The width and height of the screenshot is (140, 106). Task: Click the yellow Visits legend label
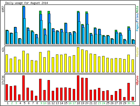137,52
